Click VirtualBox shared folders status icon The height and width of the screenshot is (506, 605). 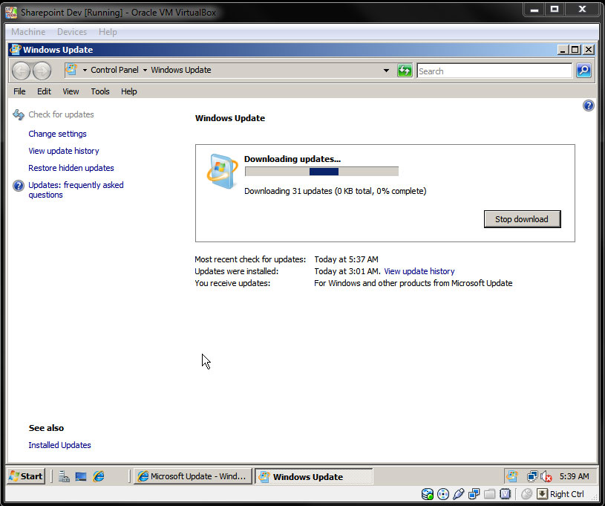point(489,494)
